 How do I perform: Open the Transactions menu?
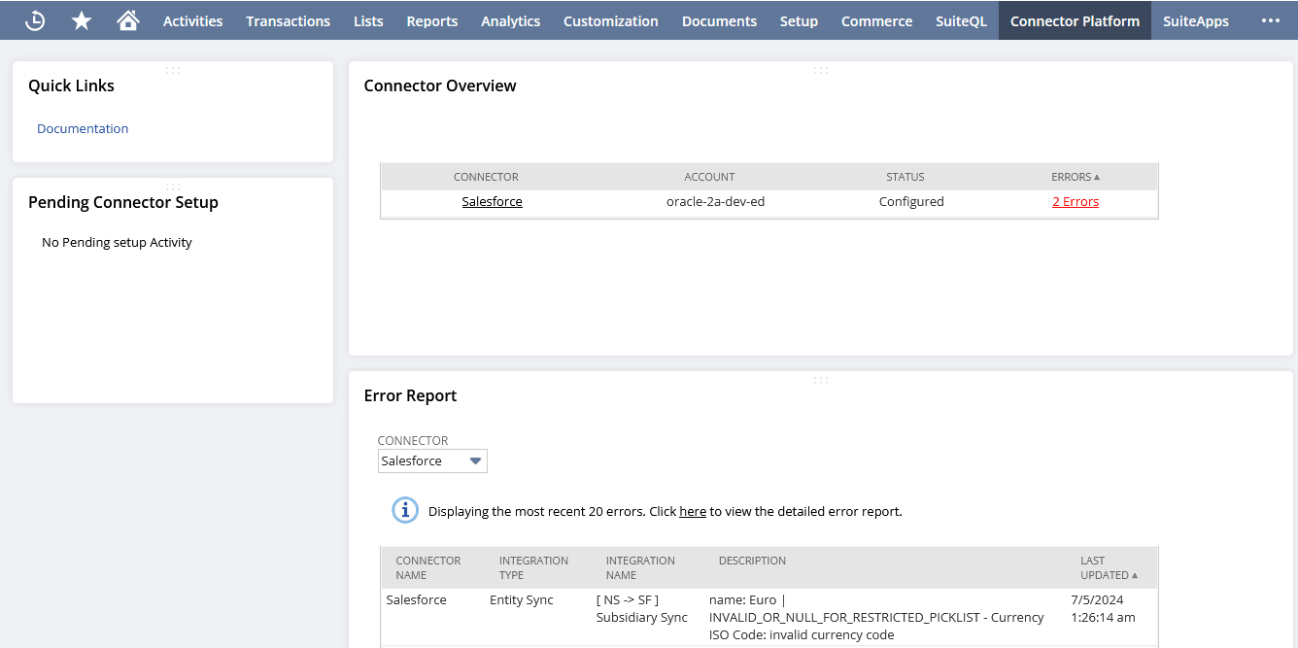[x=288, y=20]
